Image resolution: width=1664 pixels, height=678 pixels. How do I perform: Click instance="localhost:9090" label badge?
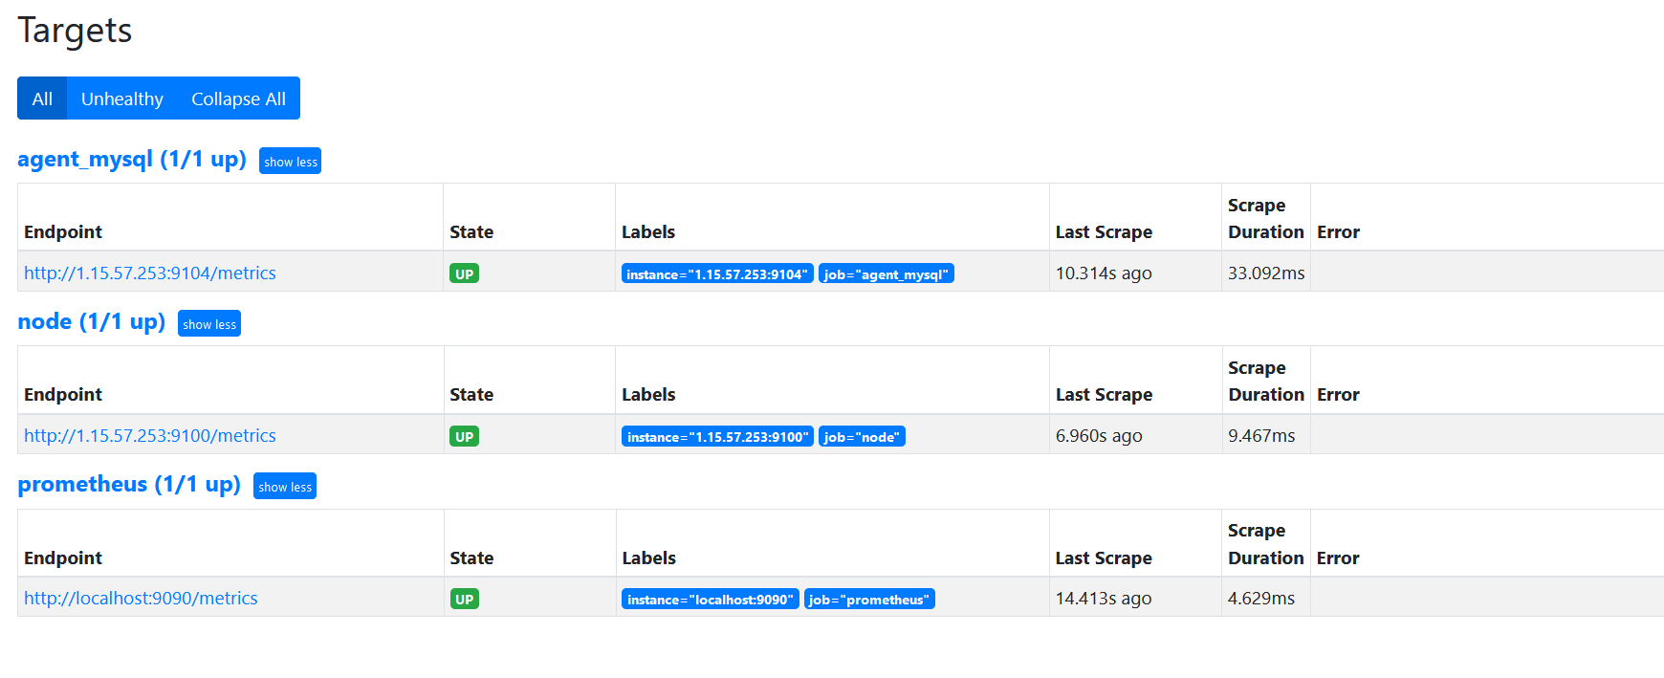711,599
